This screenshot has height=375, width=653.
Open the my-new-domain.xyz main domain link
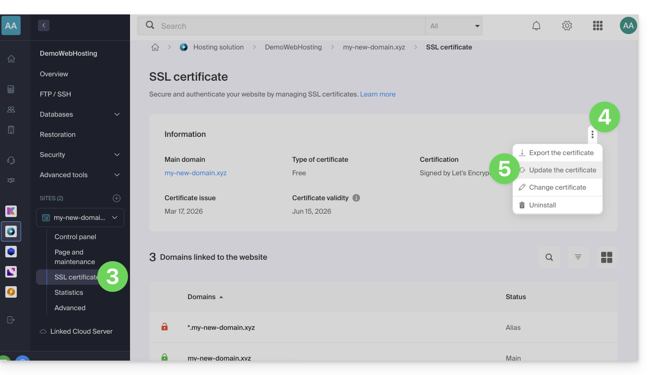195,173
